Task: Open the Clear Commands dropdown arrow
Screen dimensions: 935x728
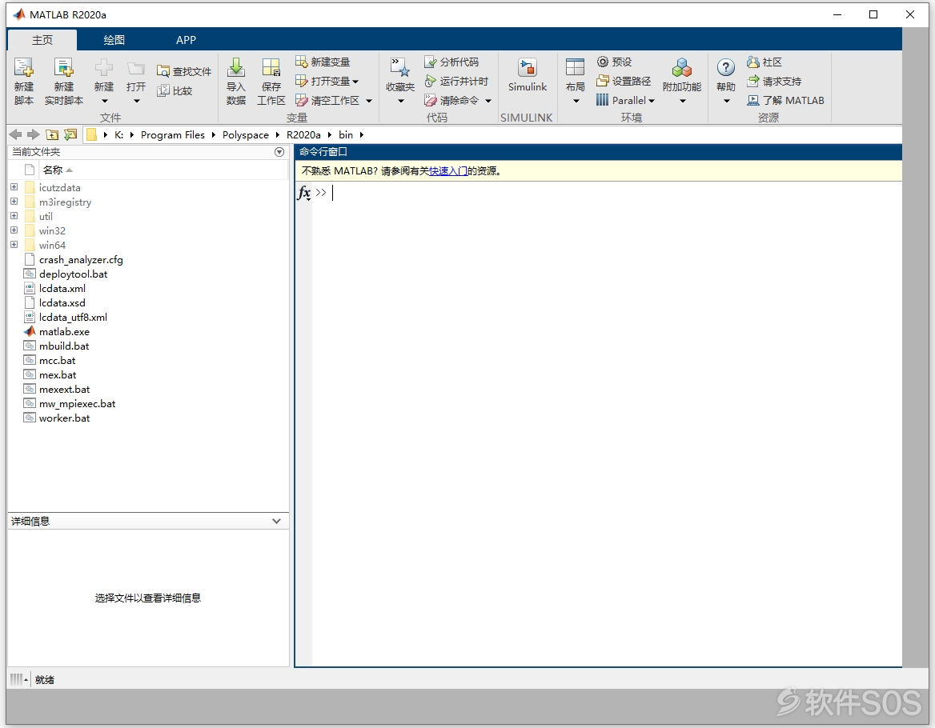Action: (x=488, y=101)
